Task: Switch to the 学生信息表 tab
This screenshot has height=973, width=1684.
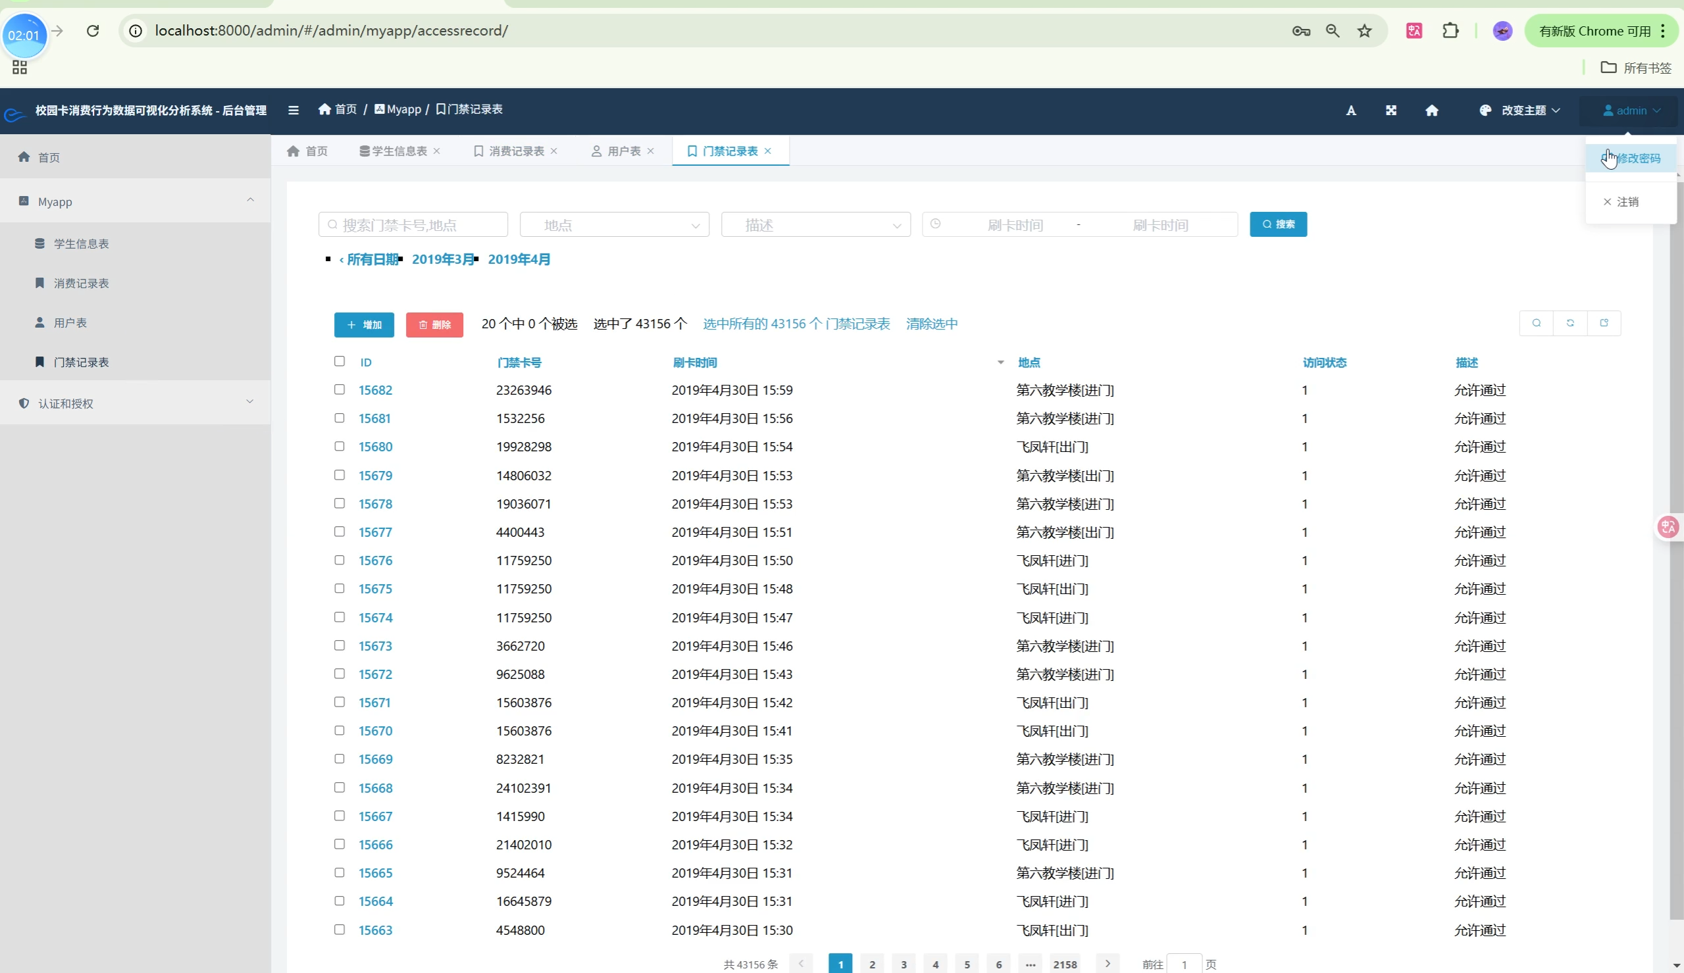Action: 399,151
